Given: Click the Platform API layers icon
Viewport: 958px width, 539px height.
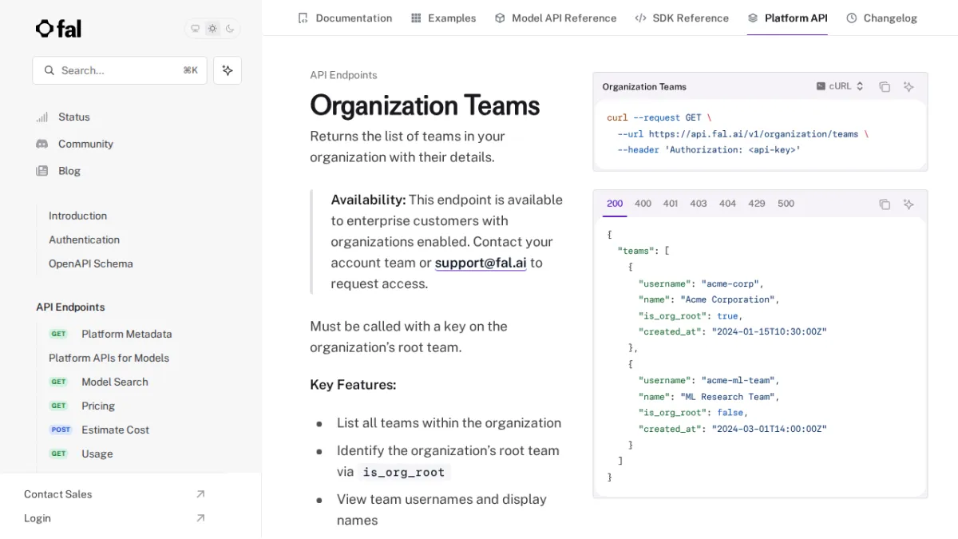Looking at the screenshot, I should (x=753, y=18).
